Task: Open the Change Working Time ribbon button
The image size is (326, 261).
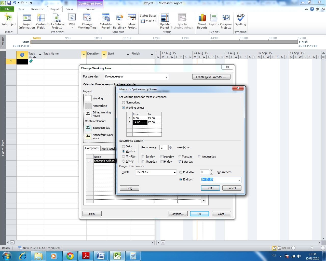Action: tap(87, 21)
